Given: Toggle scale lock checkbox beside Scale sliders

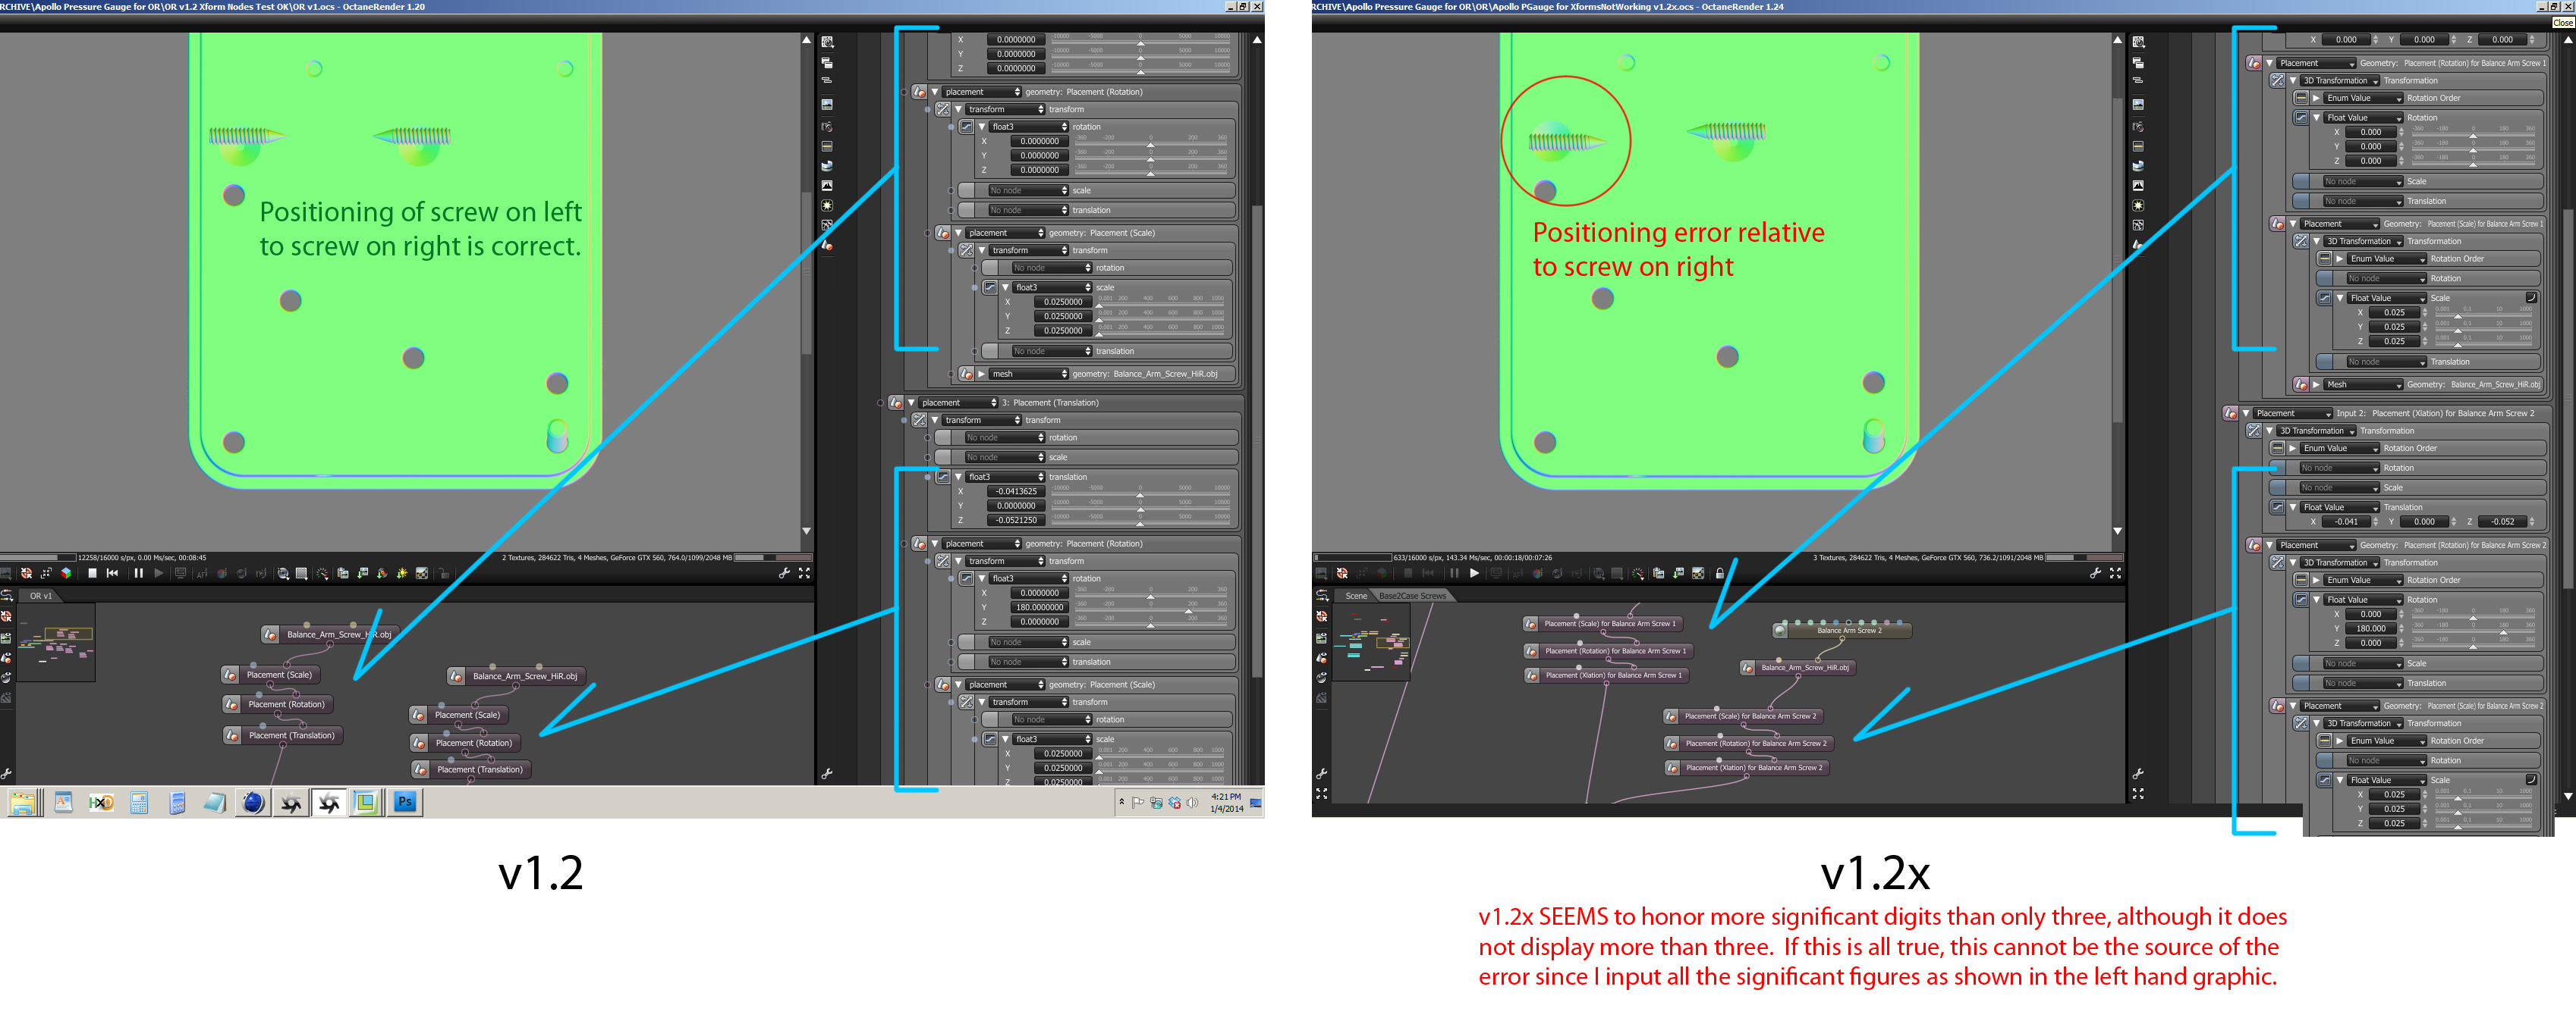Looking at the screenshot, I should click(2531, 298).
